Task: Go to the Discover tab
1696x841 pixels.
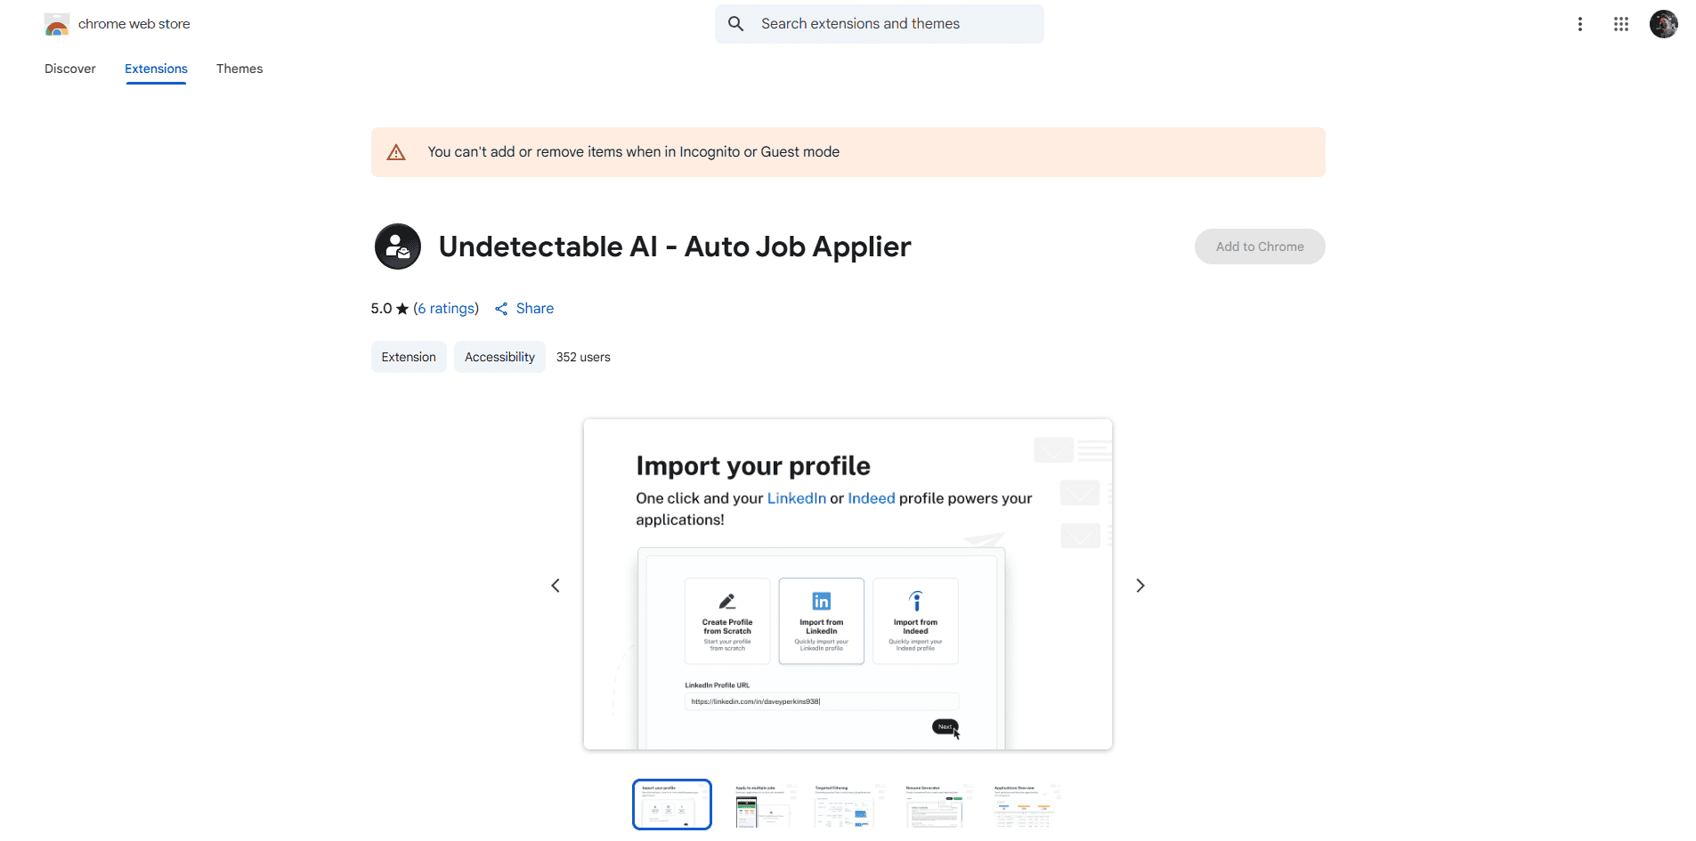Action: [x=70, y=69]
